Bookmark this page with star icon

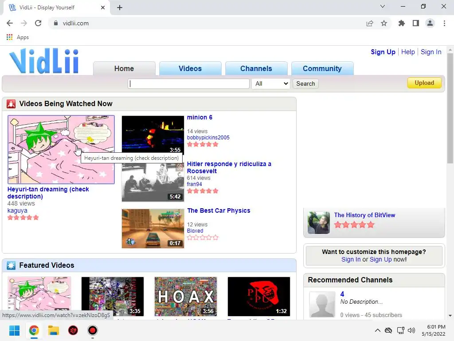pyautogui.click(x=384, y=23)
